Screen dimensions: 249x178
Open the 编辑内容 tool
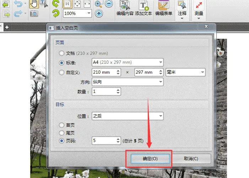click(125, 8)
